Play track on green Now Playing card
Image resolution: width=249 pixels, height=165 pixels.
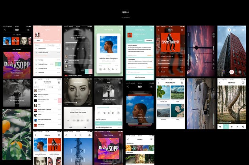pos(109,69)
